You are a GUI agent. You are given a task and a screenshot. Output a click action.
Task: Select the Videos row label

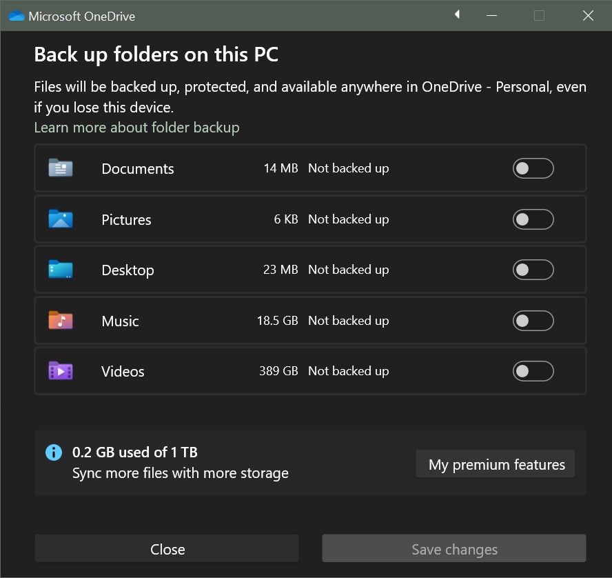pyautogui.click(x=123, y=372)
